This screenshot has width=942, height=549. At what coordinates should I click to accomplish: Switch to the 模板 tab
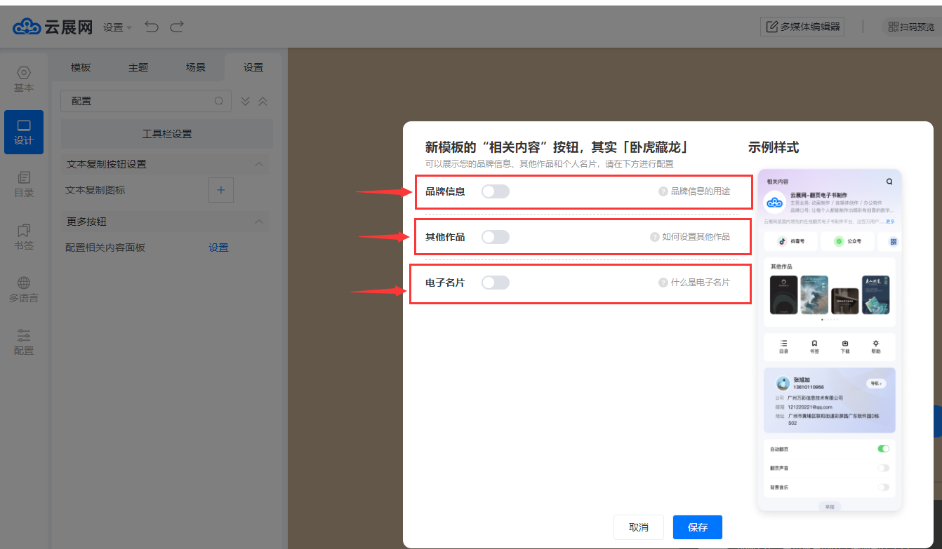tap(81, 67)
